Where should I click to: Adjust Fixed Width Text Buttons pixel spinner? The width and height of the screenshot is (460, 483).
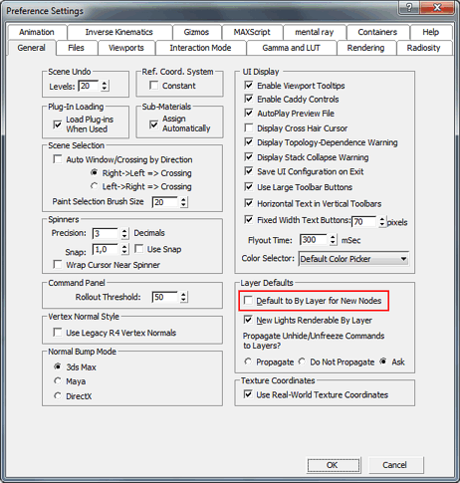(x=382, y=221)
